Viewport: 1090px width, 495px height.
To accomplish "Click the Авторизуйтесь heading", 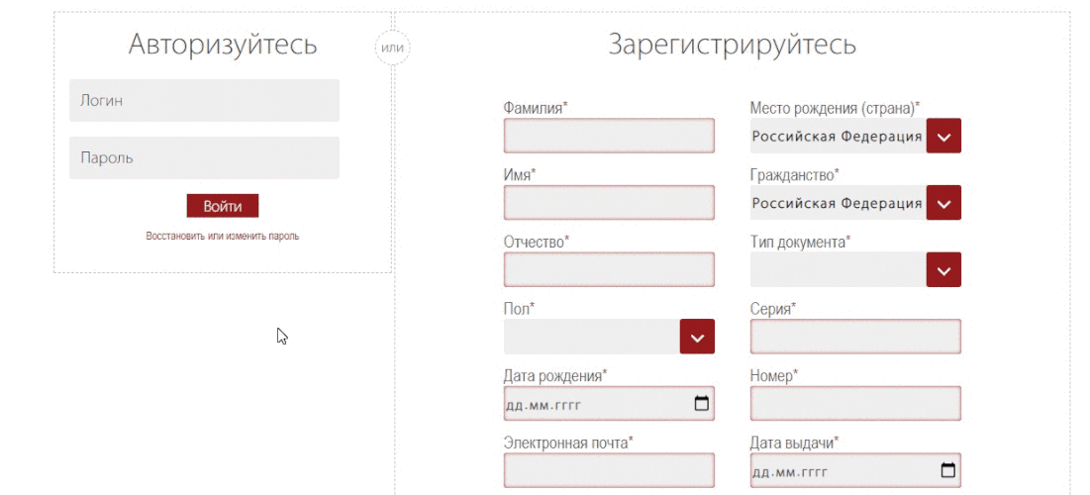I will [x=223, y=45].
